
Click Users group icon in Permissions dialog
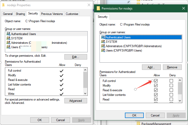click(x=103, y=51)
